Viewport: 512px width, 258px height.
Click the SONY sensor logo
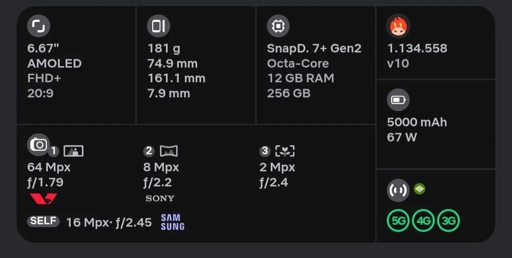pyautogui.click(x=160, y=198)
